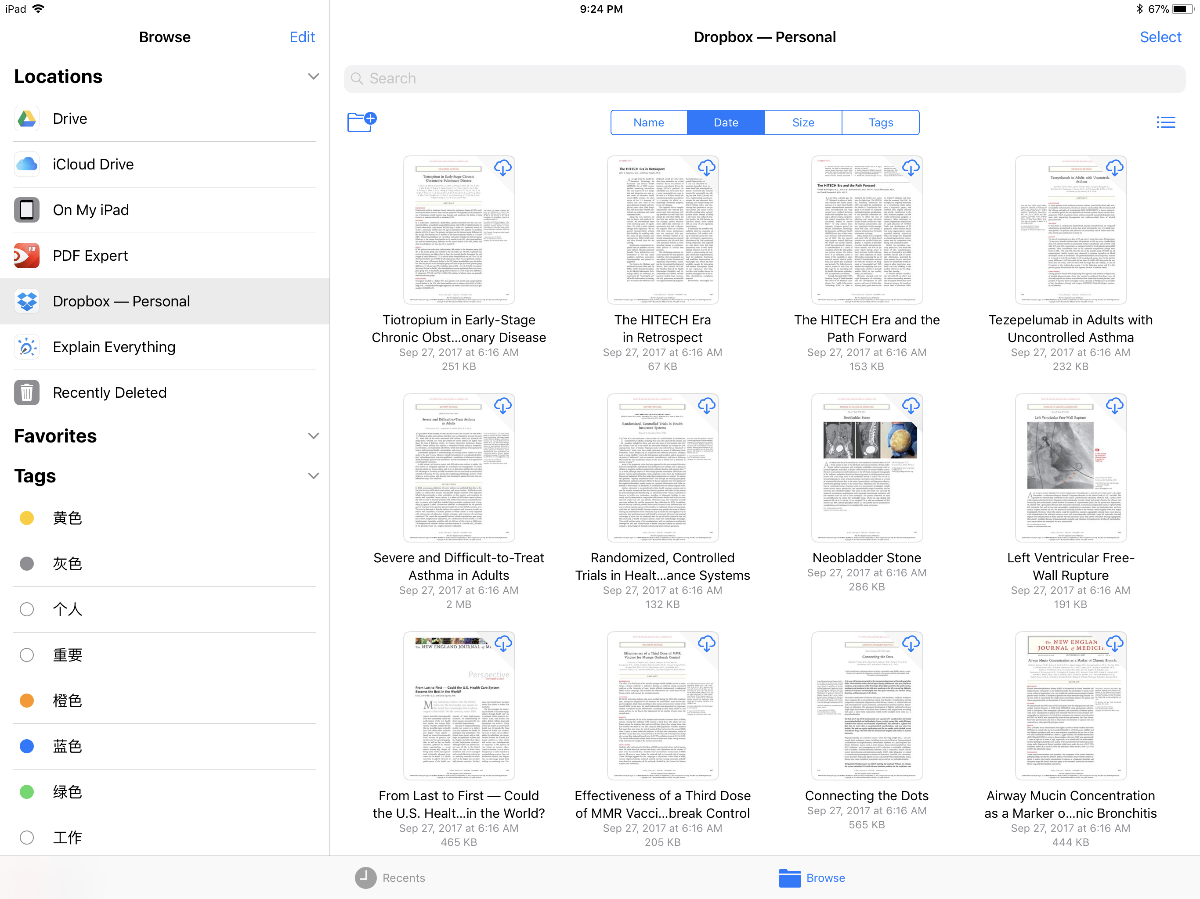The height and width of the screenshot is (899, 1200).
Task: Tap the orange 橙色 tag dot
Action: tap(27, 701)
